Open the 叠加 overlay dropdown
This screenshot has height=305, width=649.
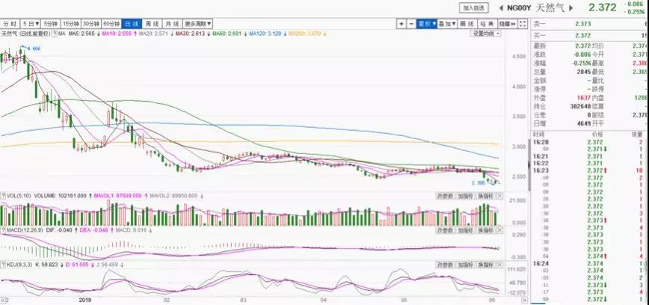click(446, 25)
